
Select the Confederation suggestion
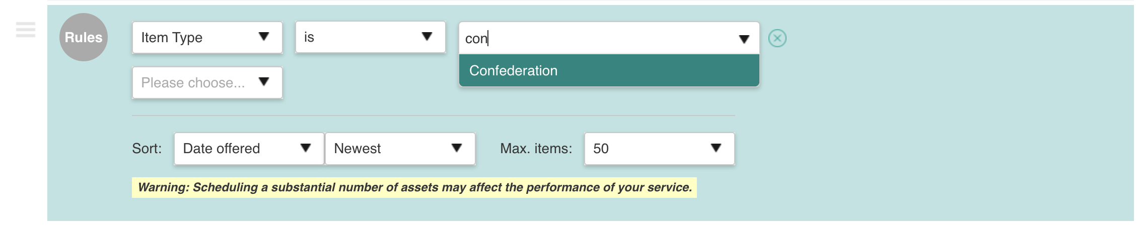[609, 70]
